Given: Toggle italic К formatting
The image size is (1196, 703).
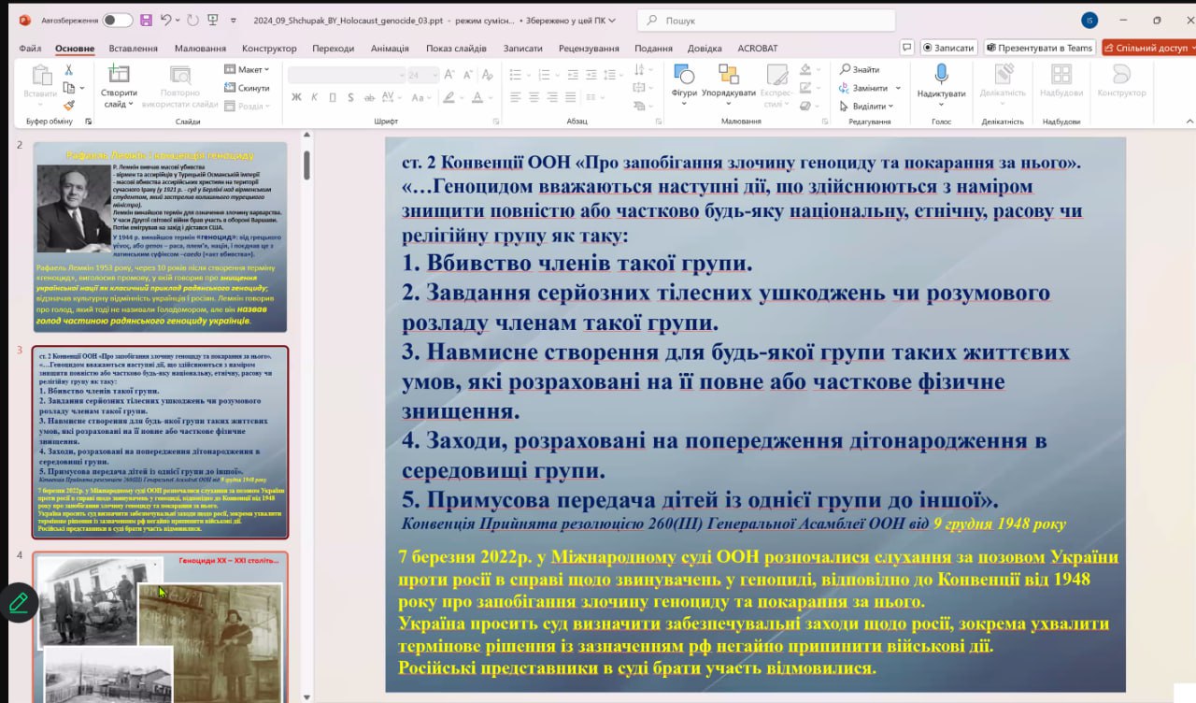Looking at the screenshot, I should tap(314, 97).
